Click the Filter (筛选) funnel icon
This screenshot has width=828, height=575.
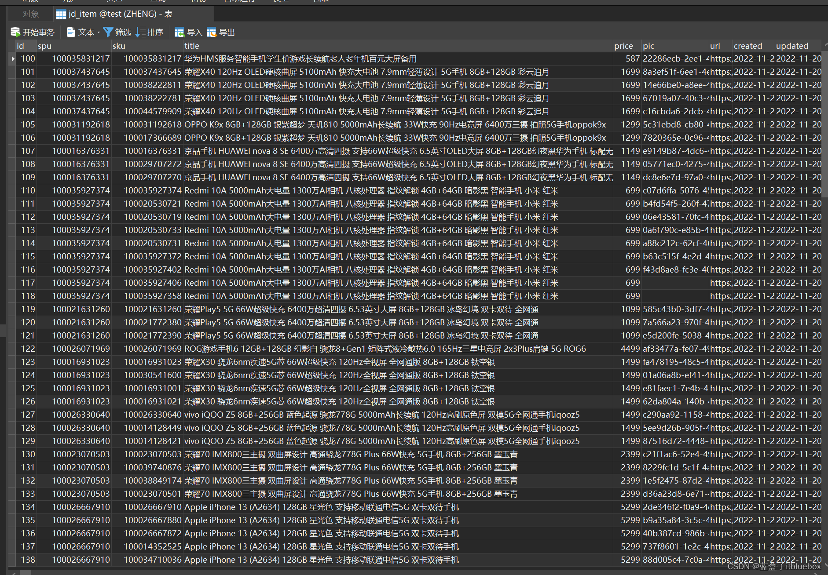pyautogui.click(x=108, y=32)
